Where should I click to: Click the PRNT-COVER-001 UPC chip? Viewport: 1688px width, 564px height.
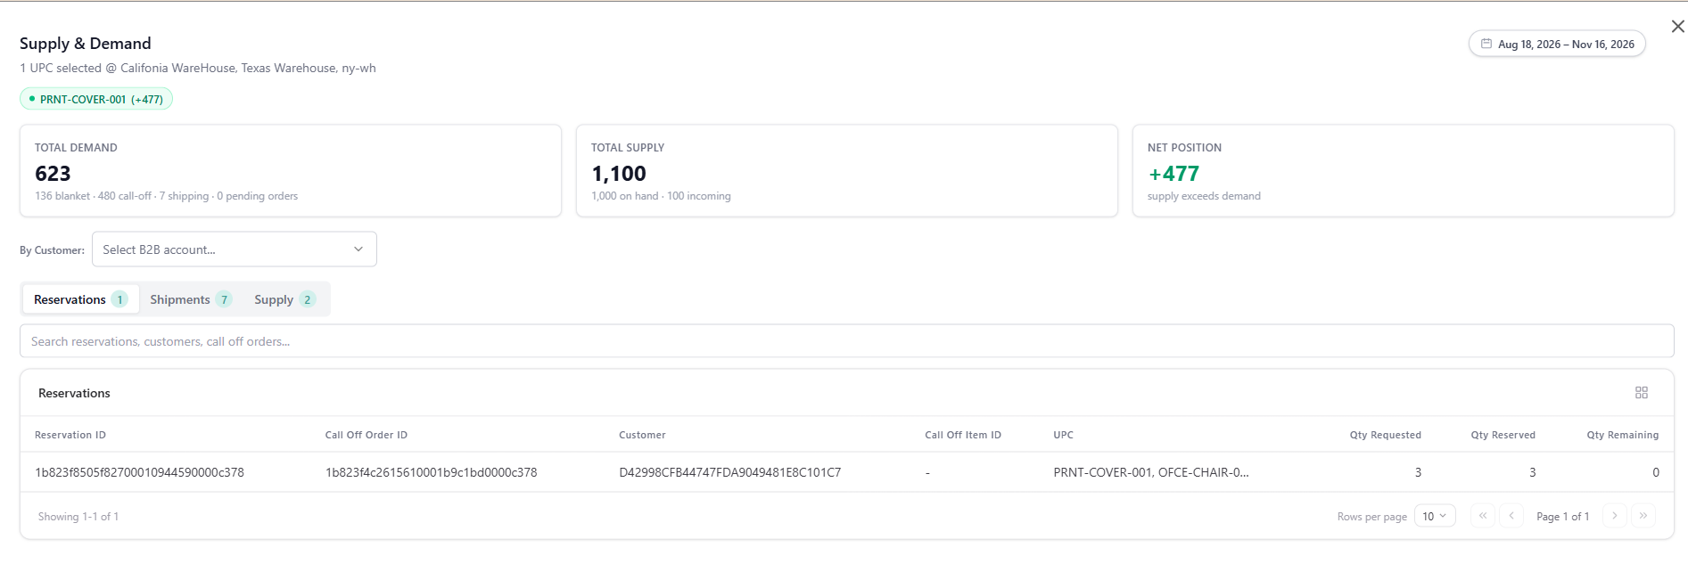[96, 99]
